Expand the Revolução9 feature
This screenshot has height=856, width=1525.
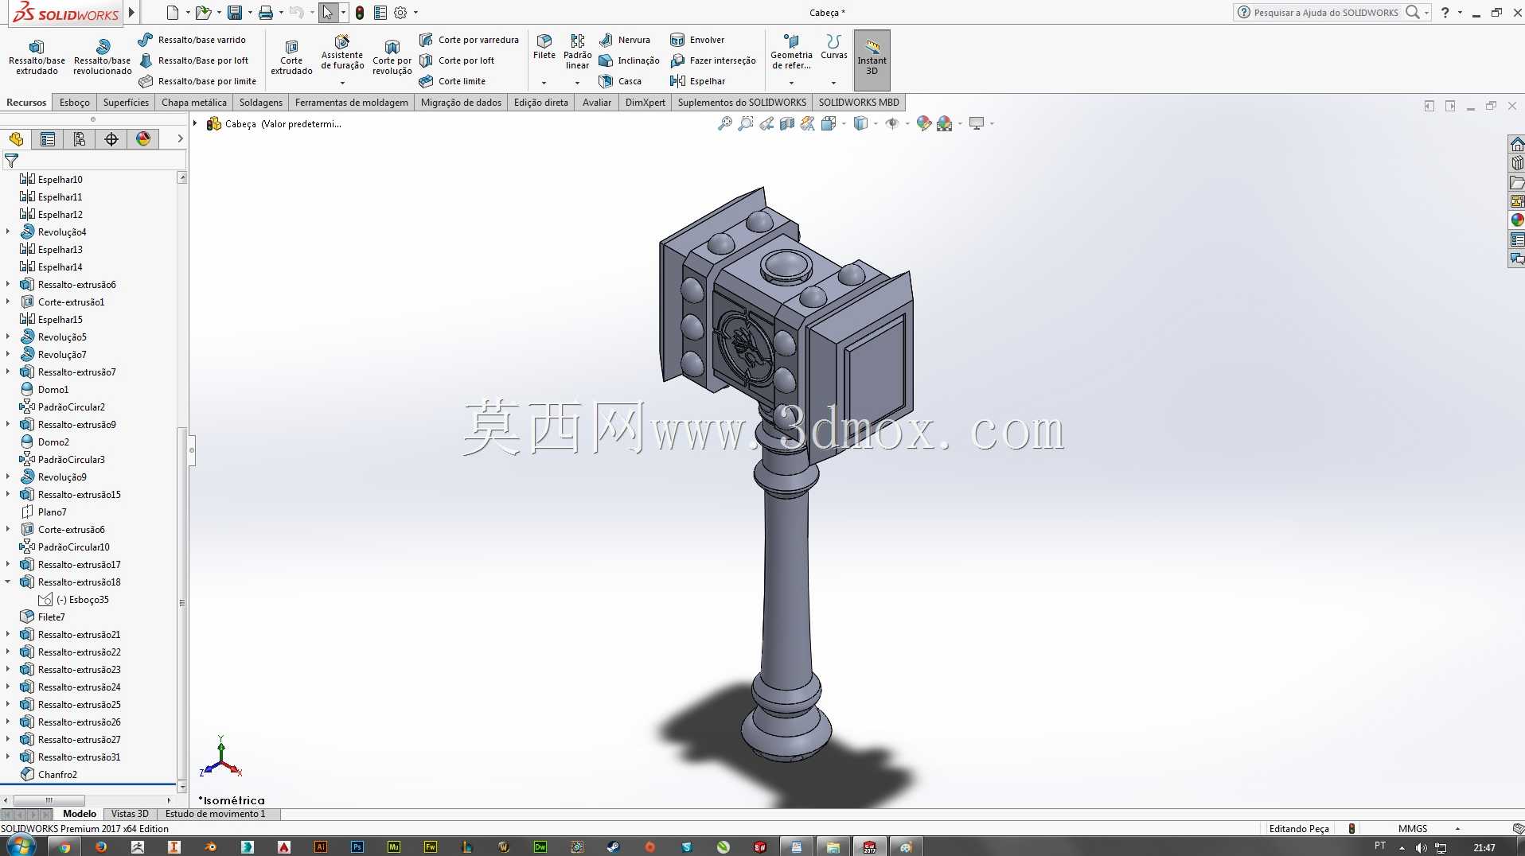(8, 477)
